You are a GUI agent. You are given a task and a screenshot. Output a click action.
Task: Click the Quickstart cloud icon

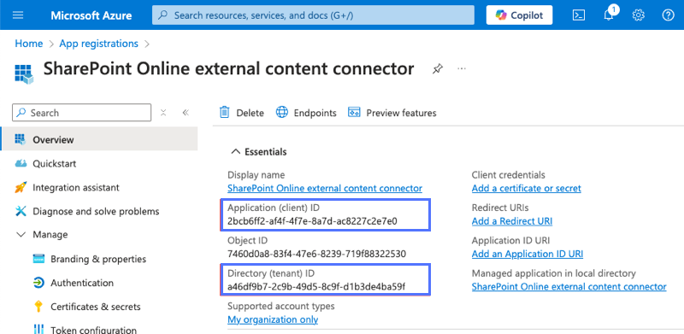(21, 163)
